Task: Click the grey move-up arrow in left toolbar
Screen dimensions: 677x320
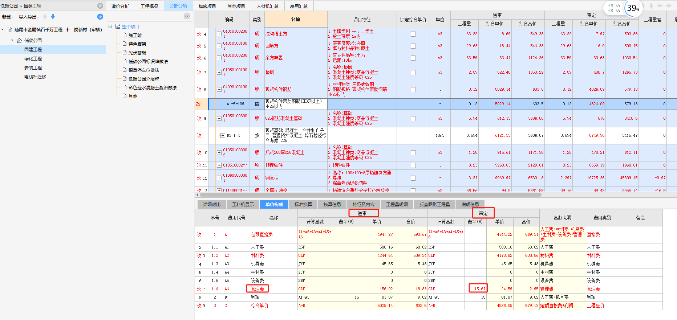Action: (45, 17)
